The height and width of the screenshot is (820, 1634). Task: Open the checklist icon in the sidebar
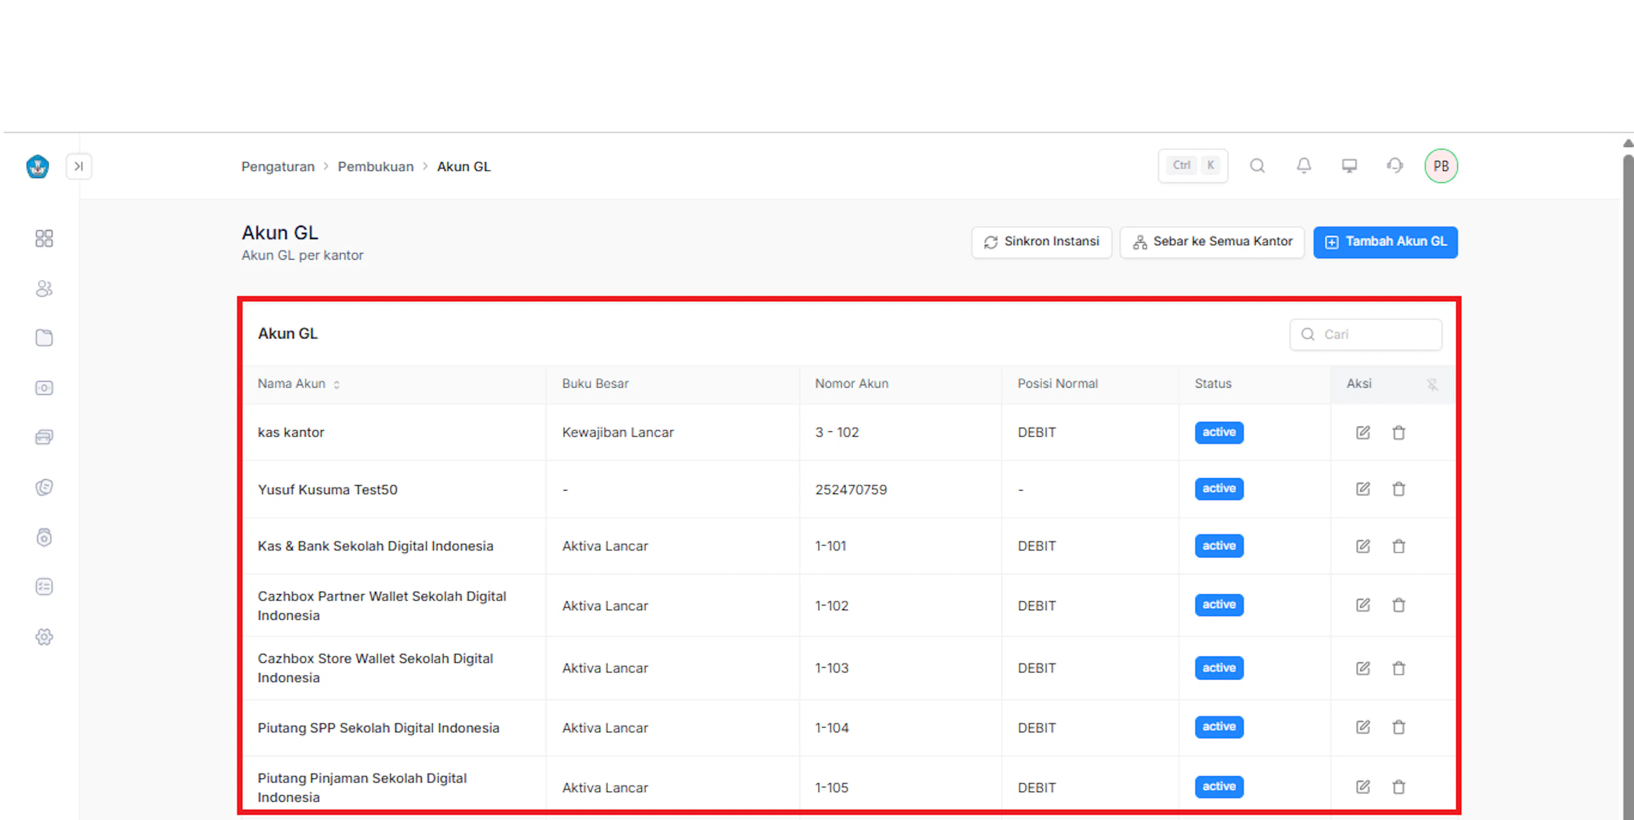click(x=44, y=586)
